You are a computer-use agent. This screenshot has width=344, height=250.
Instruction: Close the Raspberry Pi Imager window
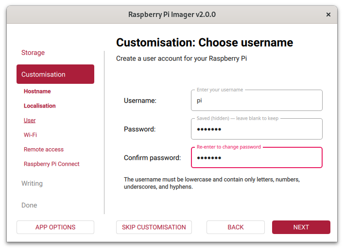coord(328,15)
